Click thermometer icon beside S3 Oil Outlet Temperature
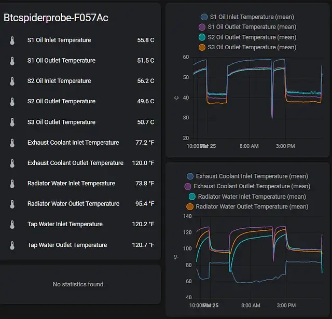 coord(12,122)
